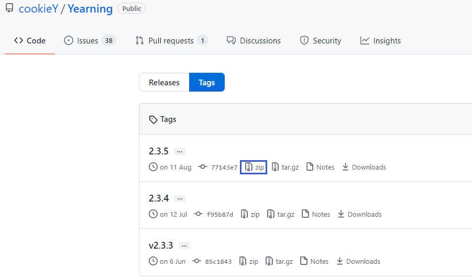Click the Issues count badge 38
Viewport: 472px width, 279px height.
tap(108, 41)
